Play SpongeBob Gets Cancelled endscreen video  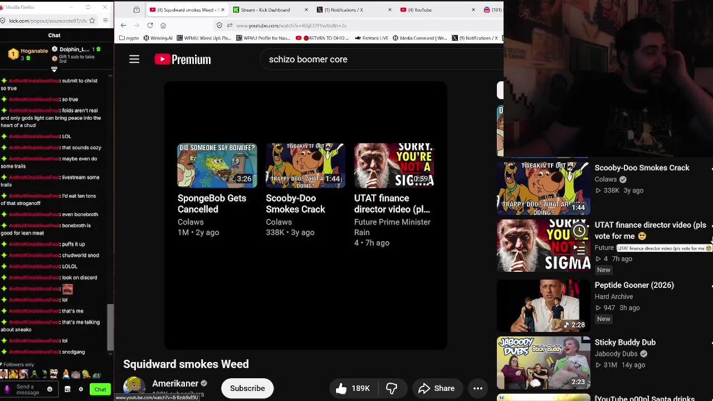(x=217, y=165)
